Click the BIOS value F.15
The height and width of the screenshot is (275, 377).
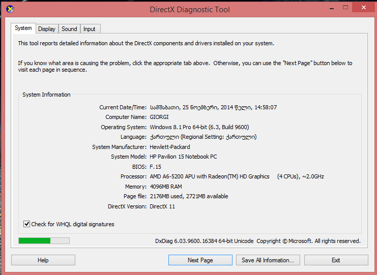155,167
